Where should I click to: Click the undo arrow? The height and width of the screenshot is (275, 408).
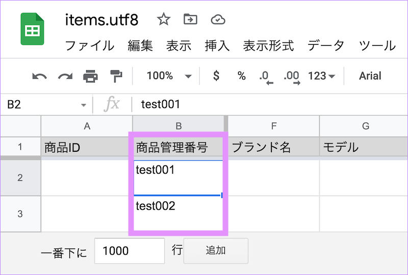(39, 76)
